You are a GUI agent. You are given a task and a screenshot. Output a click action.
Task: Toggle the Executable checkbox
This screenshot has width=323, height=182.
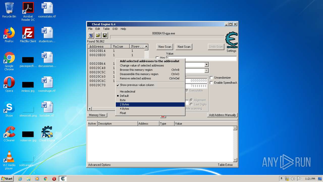187,90
